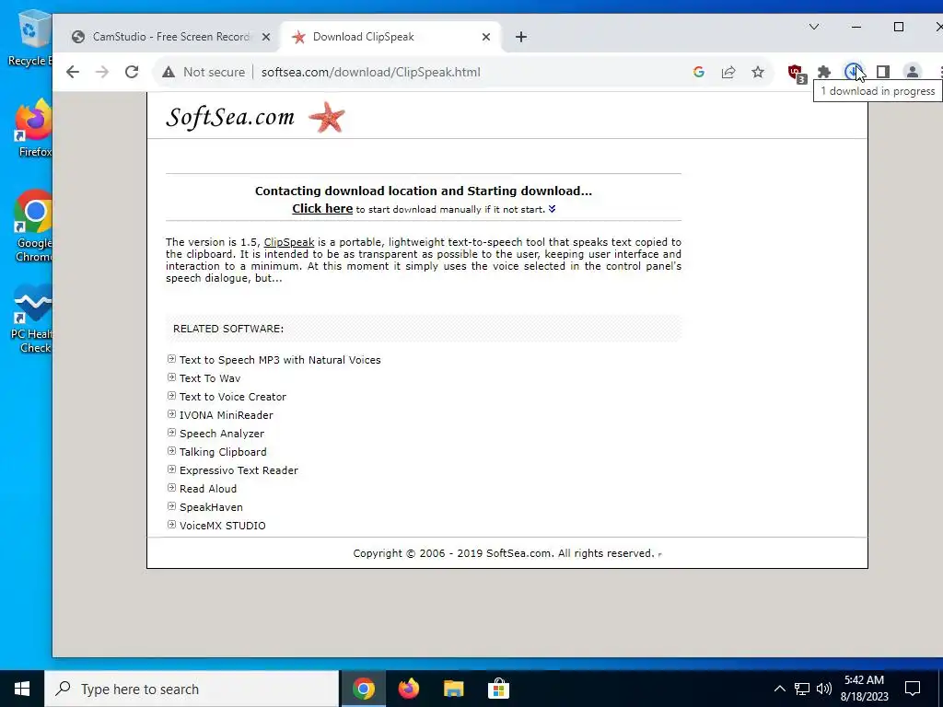The height and width of the screenshot is (707, 943).
Task: Open Microsoft Store from the taskbar
Action: coord(498,689)
